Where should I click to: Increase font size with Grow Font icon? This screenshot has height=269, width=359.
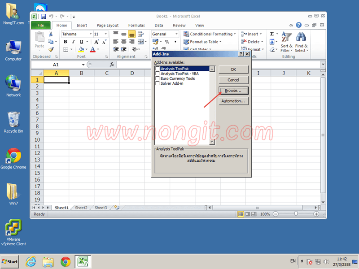pyautogui.click(x=96, y=42)
